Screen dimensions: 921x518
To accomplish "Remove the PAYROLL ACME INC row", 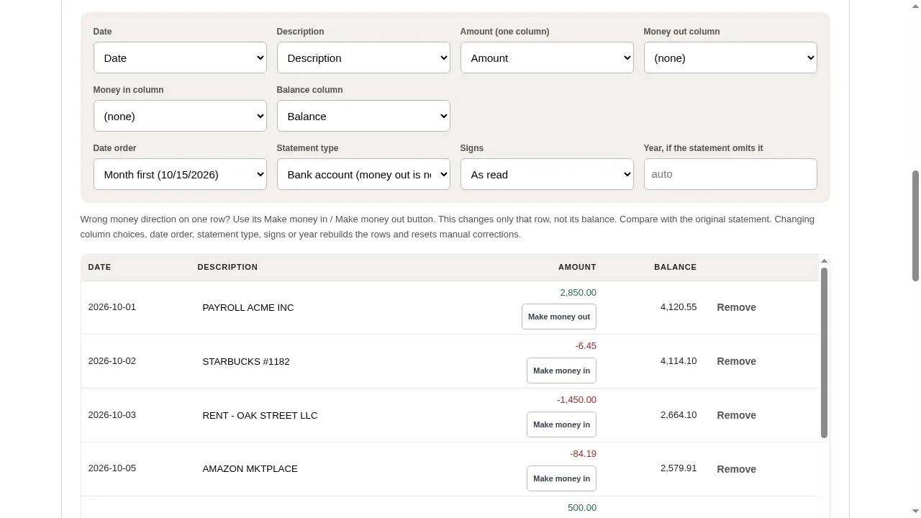I will point(736,307).
